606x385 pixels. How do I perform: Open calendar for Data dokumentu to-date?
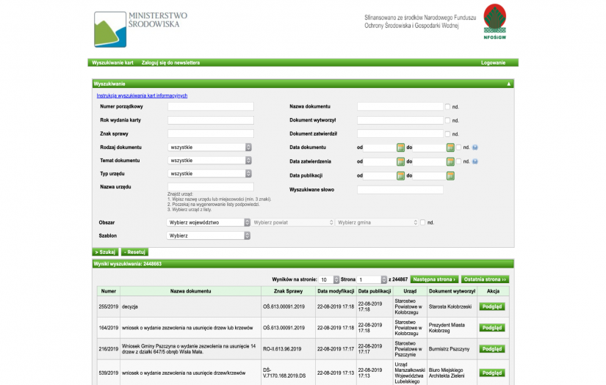tap(450, 147)
